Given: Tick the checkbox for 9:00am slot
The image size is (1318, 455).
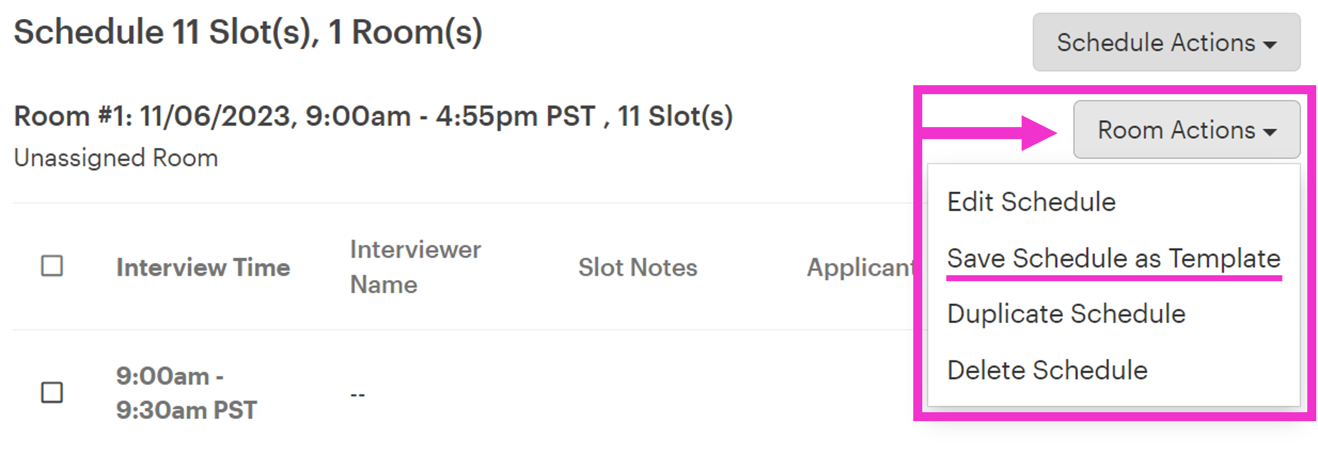Looking at the screenshot, I should [52, 393].
